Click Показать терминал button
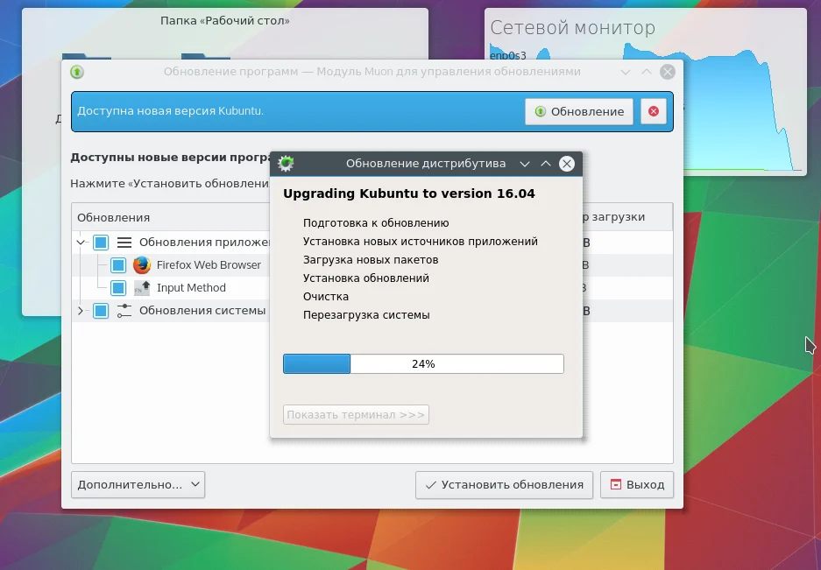The height and width of the screenshot is (570, 821). tap(356, 414)
